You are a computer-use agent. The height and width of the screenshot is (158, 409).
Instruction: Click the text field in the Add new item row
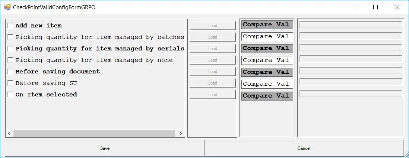click(x=351, y=24)
